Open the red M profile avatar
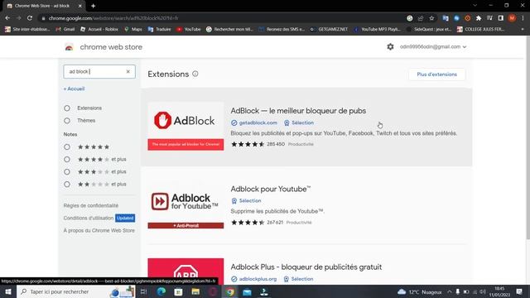The width and height of the screenshot is (530, 298). click(x=512, y=18)
